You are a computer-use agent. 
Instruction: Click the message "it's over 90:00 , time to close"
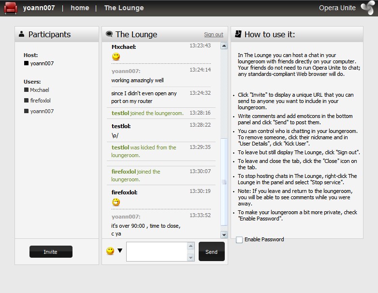[x=146, y=226]
